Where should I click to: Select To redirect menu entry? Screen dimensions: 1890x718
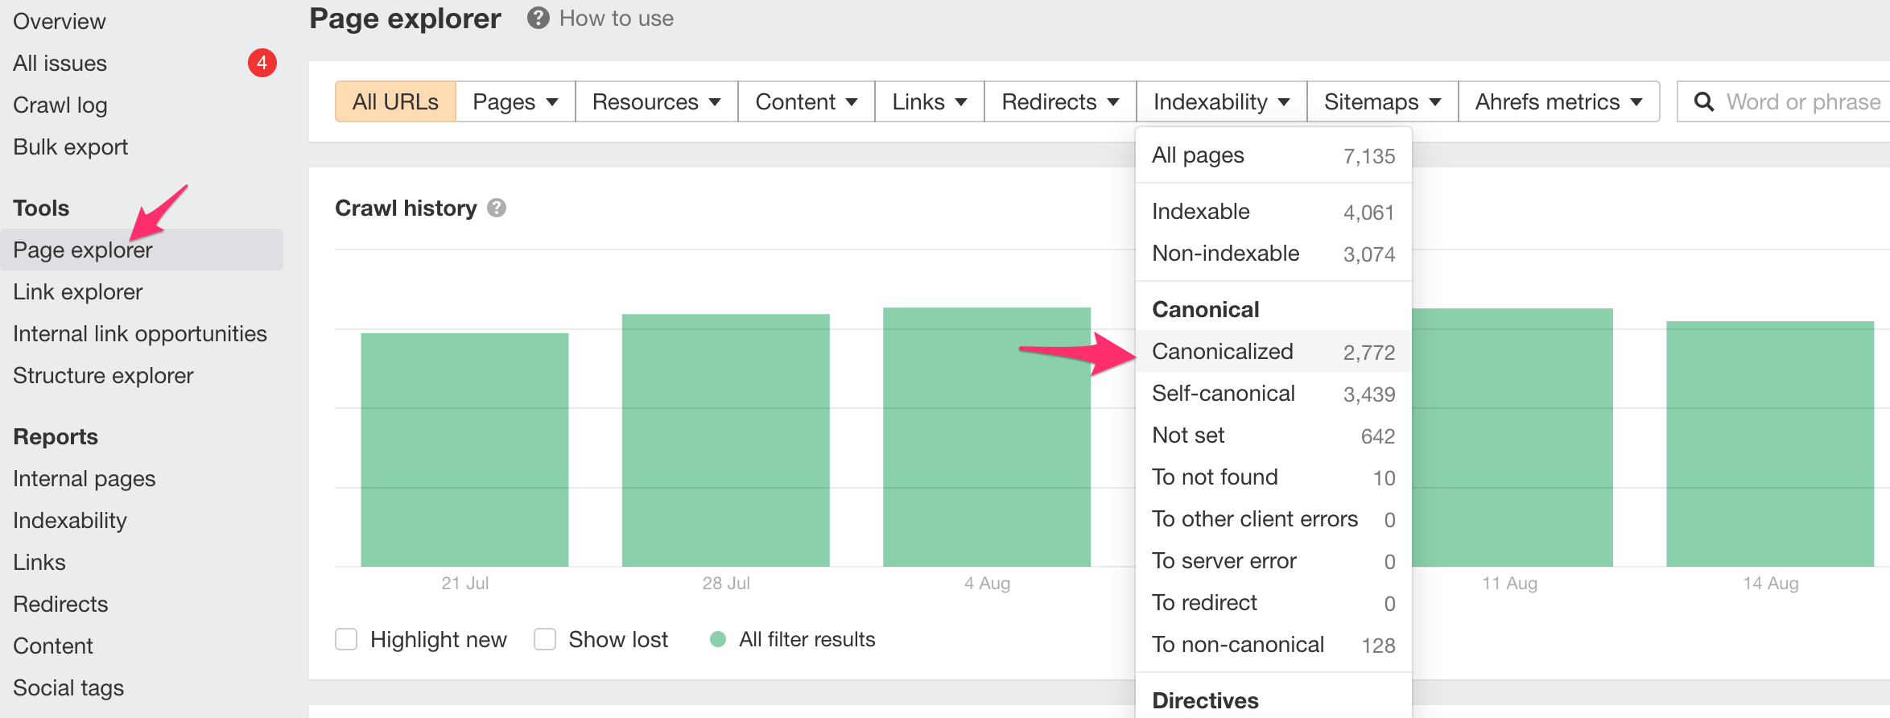1273,603
